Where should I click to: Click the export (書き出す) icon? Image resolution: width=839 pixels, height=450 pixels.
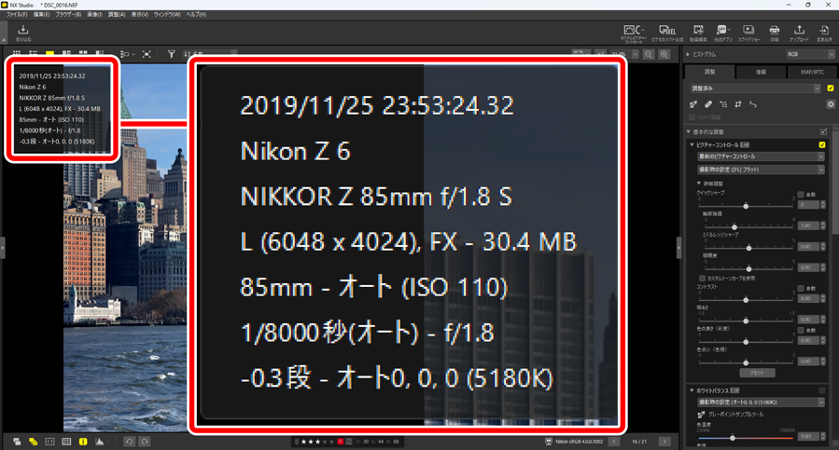pyautogui.click(x=824, y=34)
